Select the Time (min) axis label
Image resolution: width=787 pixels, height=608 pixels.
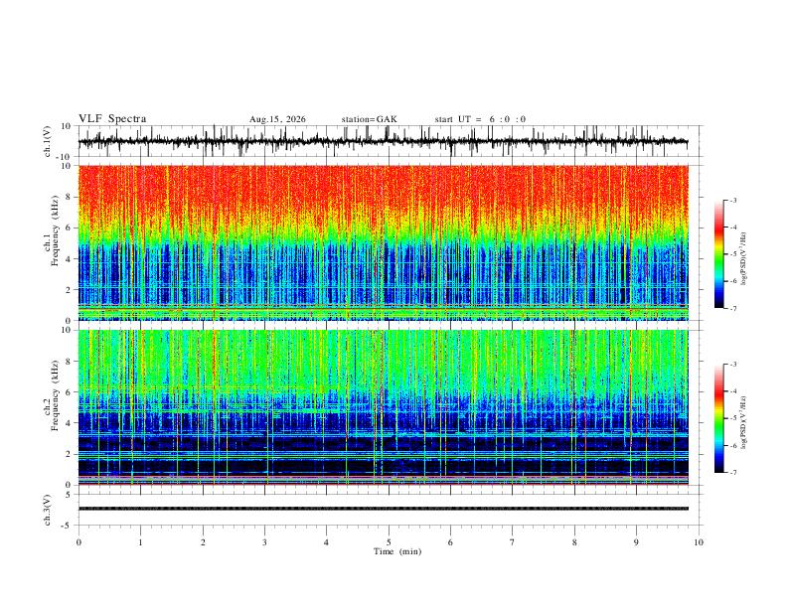(x=397, y=551)
